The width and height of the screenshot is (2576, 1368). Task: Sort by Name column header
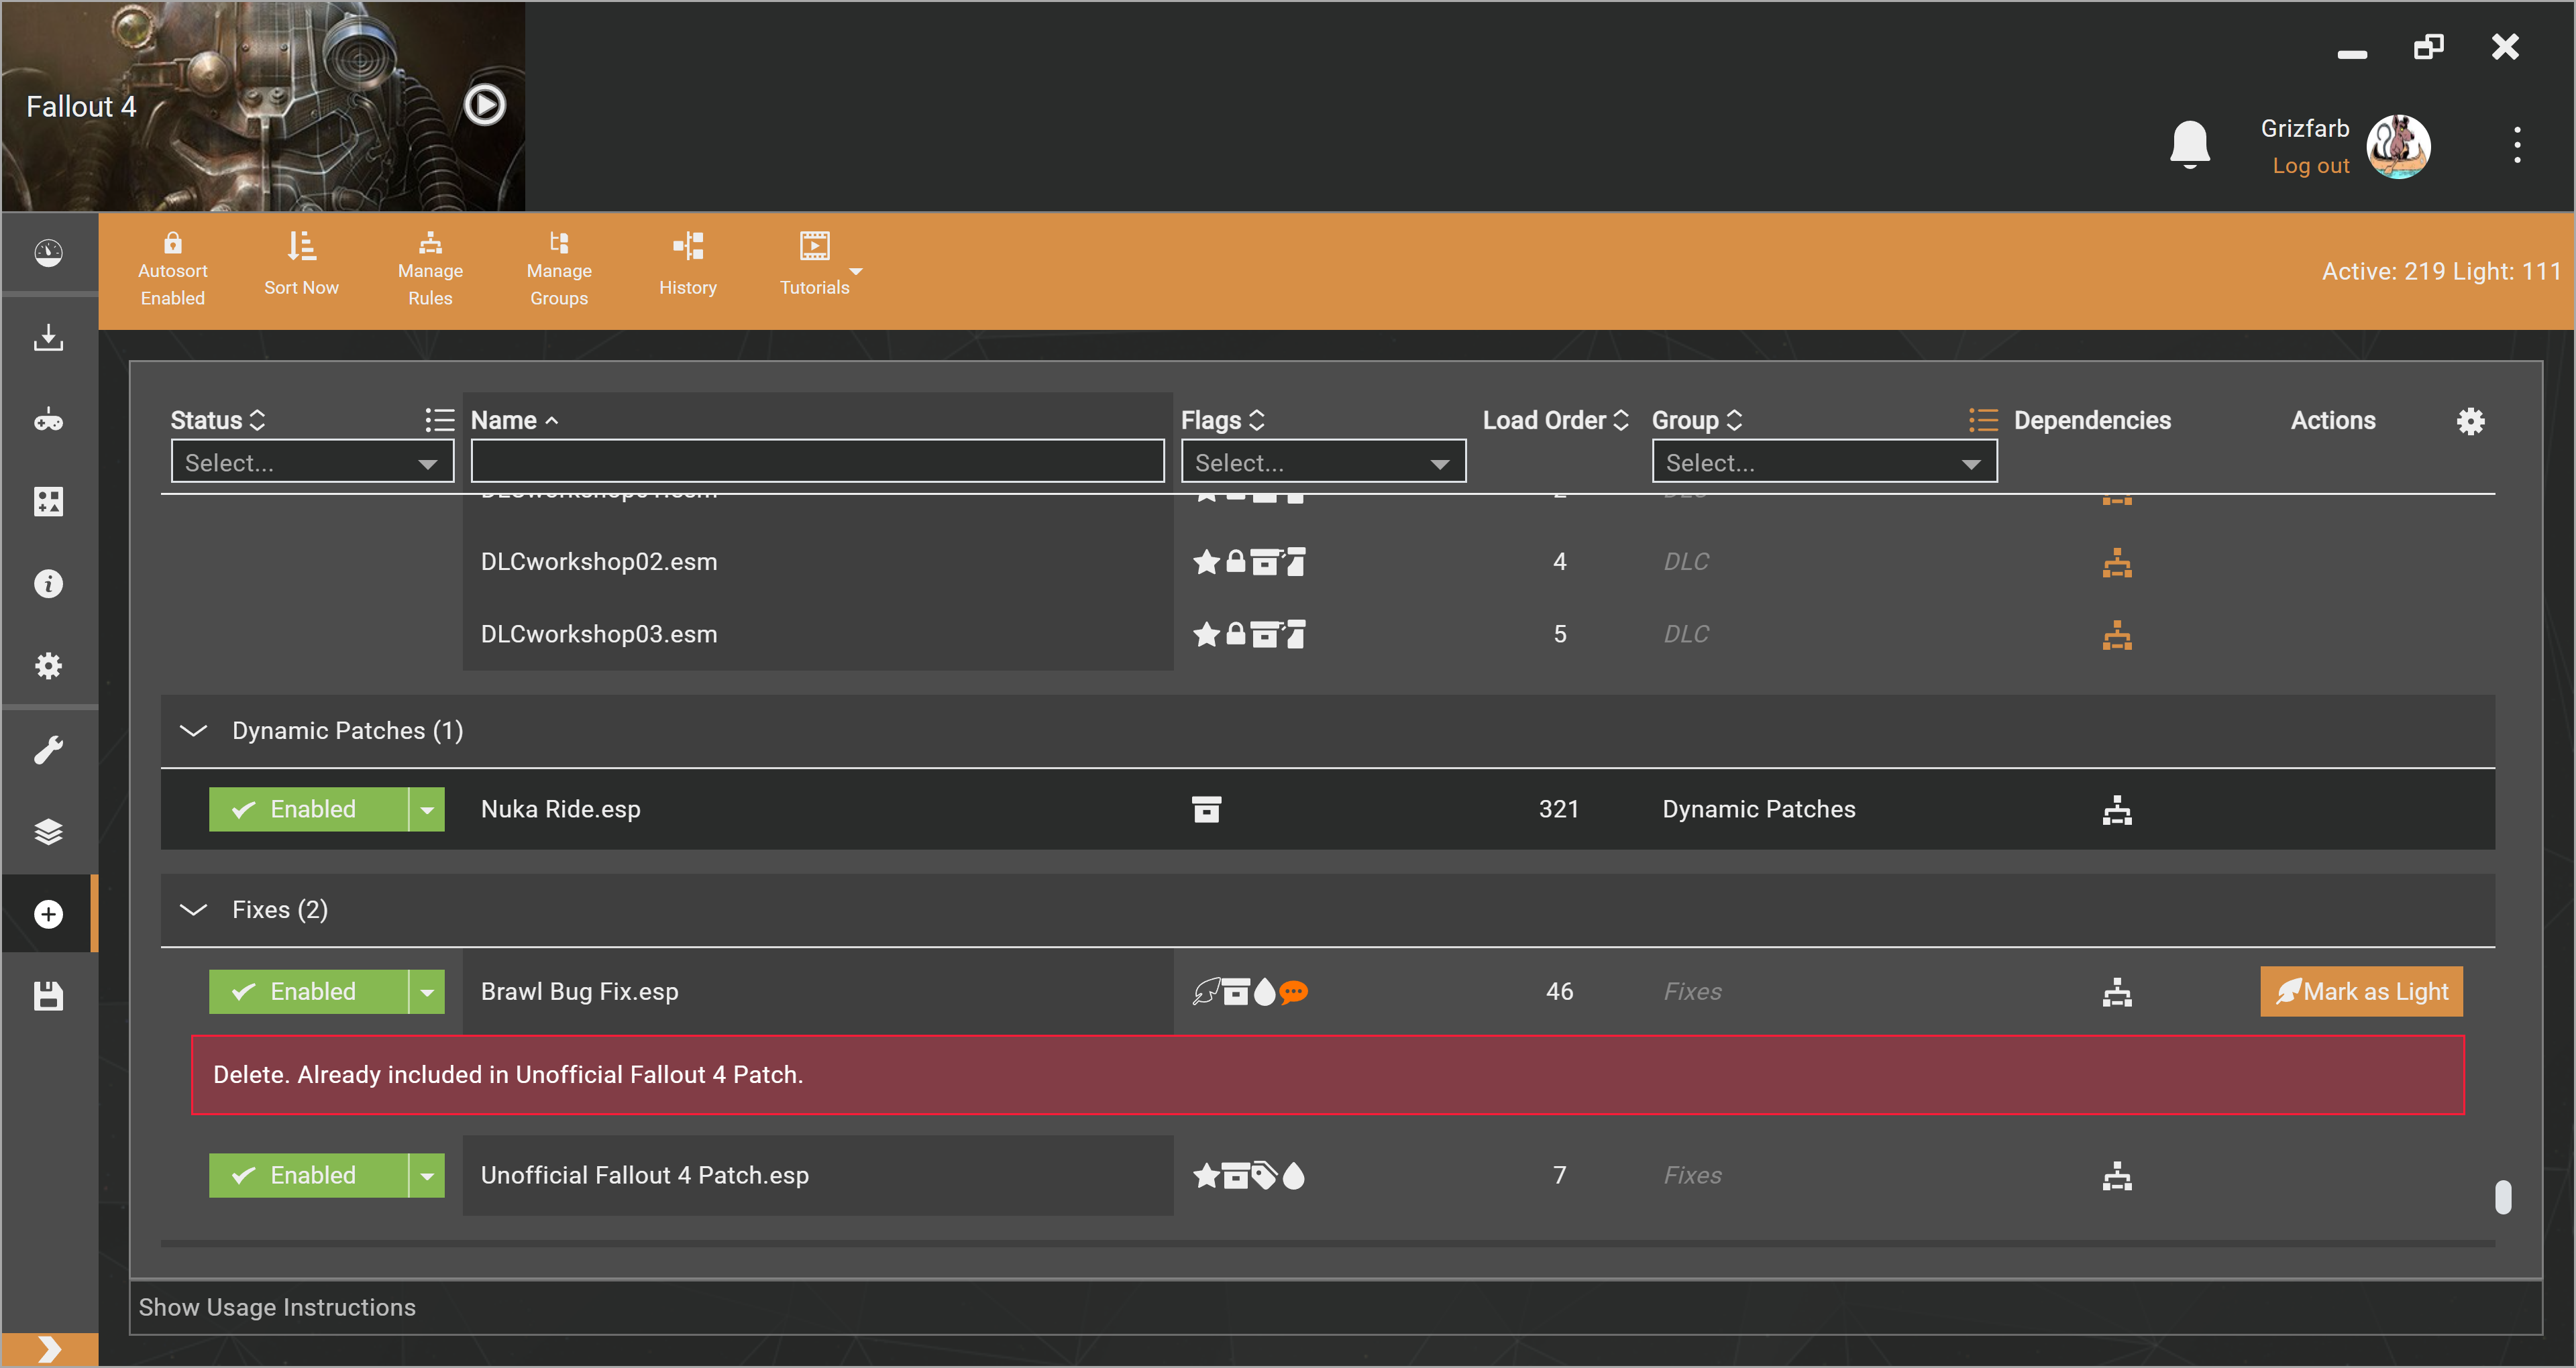(514, 420)
